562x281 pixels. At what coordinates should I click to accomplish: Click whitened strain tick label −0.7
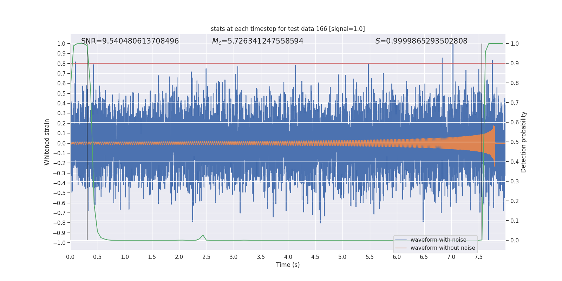(x=59, y=213)
